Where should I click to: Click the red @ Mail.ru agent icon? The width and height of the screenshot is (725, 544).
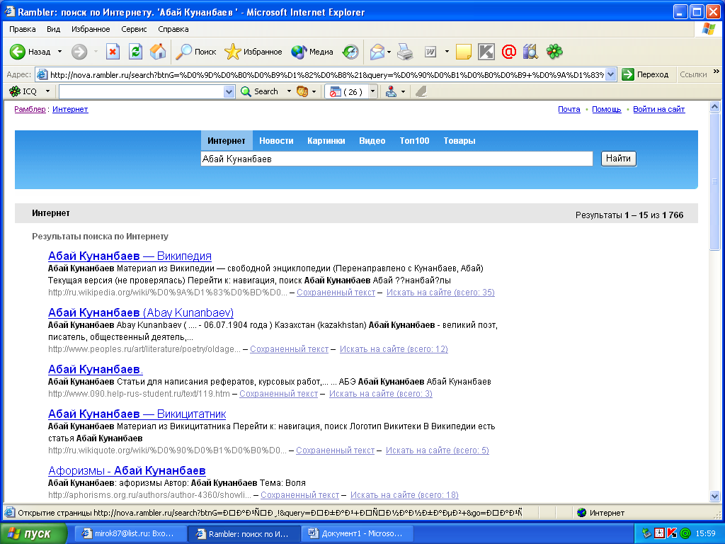pyautogui.click(x=508, y=51)
